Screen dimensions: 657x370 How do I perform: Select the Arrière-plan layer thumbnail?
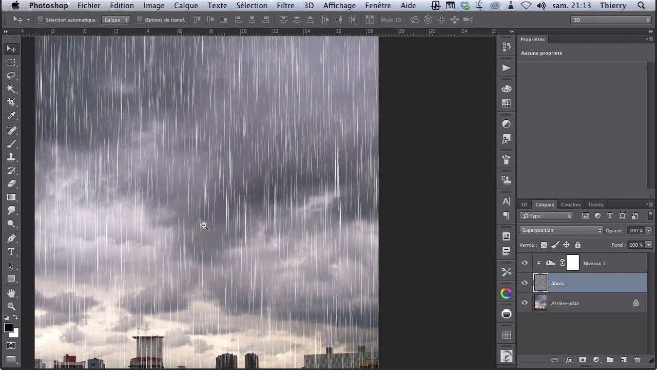click(x=540, y=303)
